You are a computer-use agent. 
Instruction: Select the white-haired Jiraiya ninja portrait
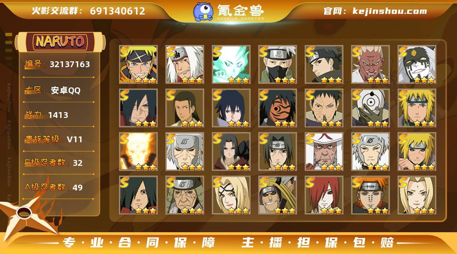click(x=185, y=65)
